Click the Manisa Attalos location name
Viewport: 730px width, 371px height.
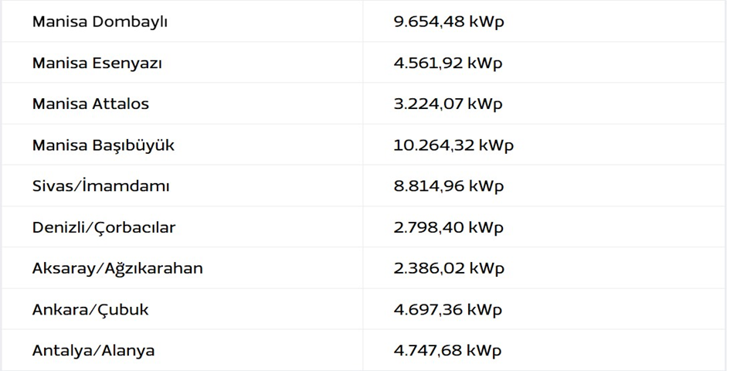click(90, 104)
